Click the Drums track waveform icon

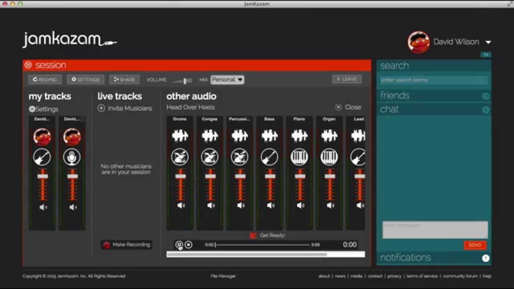[x=180, y=136]
